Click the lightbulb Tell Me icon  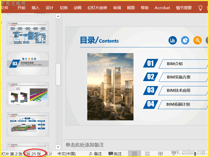(200, 8)
